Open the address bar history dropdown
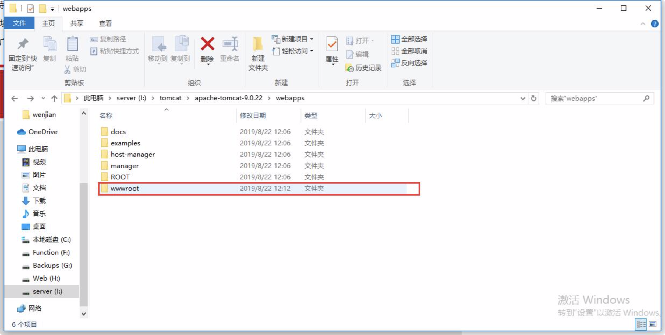This screenshot has width=665, height=335. [x=523, y=99]
